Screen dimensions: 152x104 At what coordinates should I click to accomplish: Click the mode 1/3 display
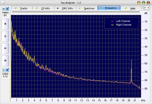[x=5, y=76]
